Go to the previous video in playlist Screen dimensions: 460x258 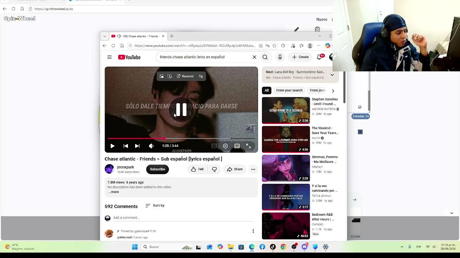(125, 146)
